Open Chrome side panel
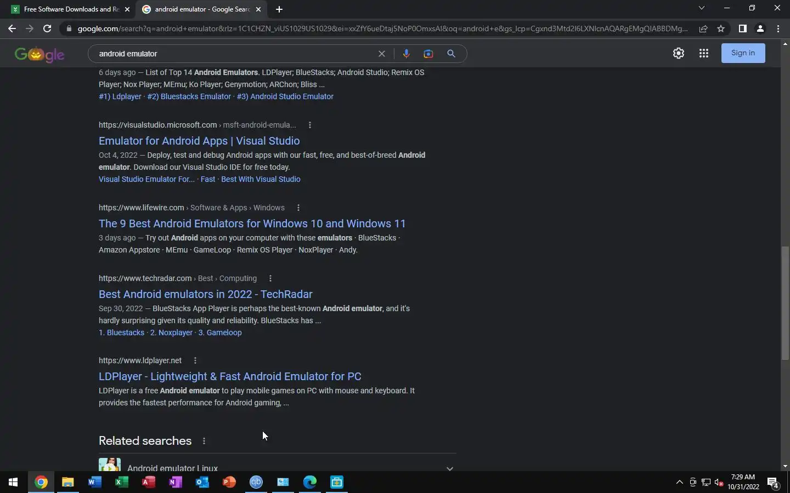The image size is (790, 493). coord(742,28)
